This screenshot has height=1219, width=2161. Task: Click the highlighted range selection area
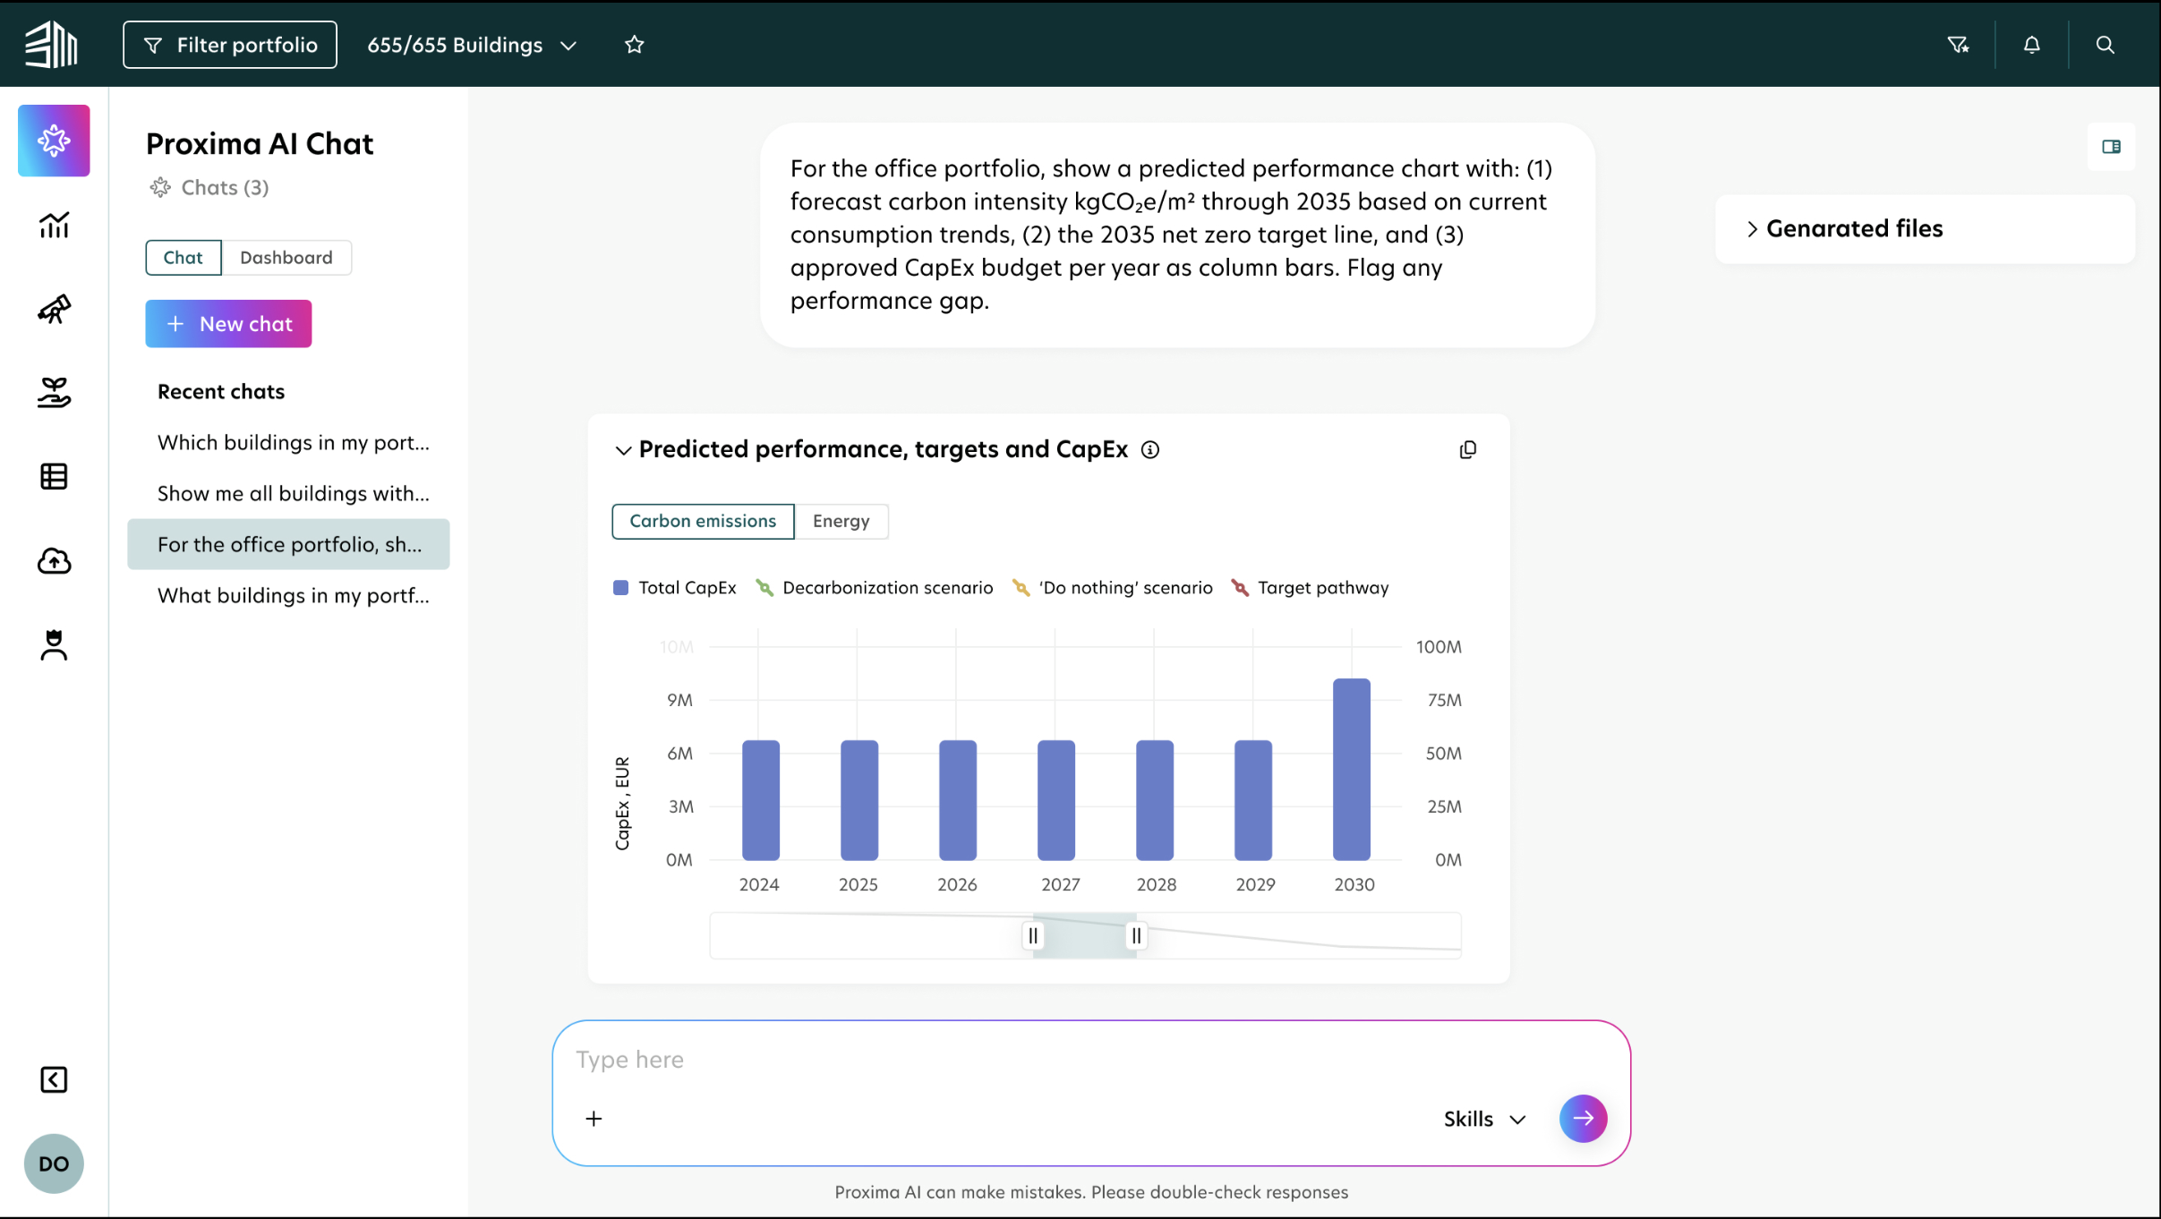pos(1085,936)
